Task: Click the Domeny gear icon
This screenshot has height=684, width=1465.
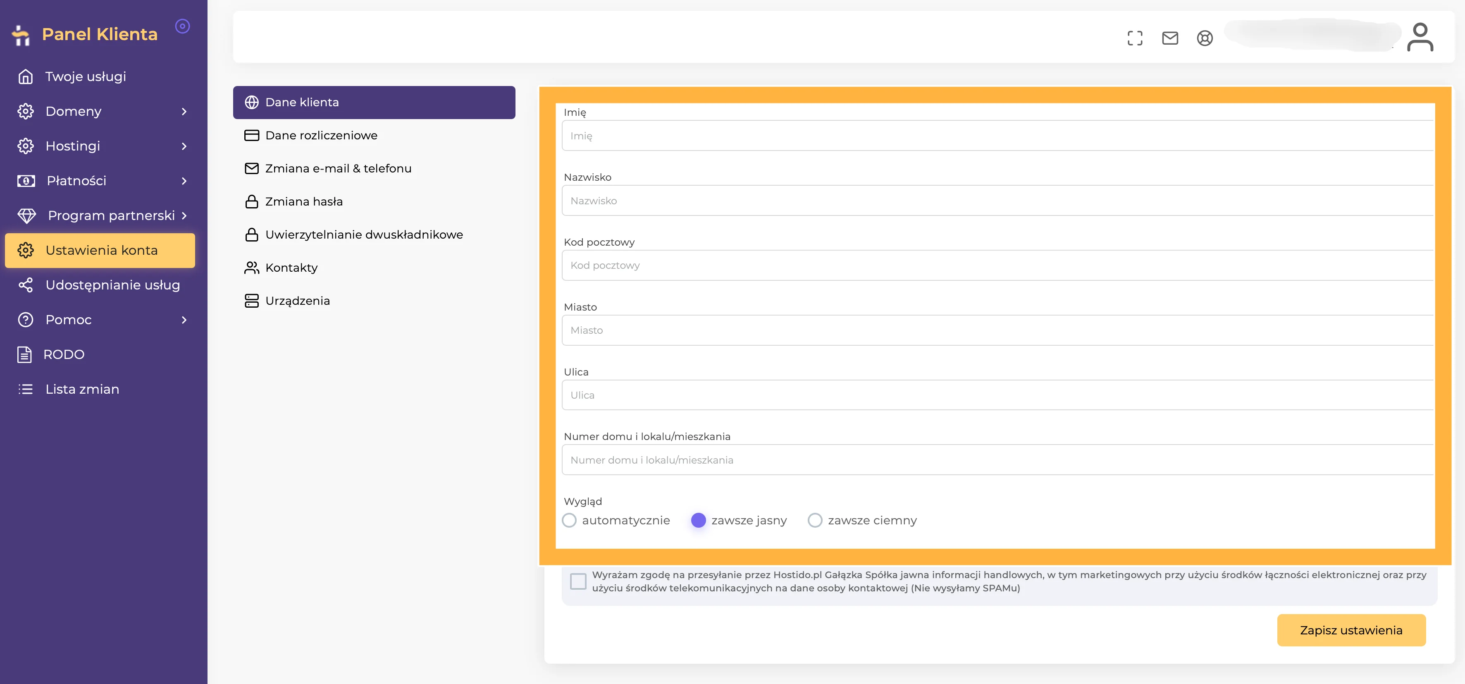Action: click(26, 111)
